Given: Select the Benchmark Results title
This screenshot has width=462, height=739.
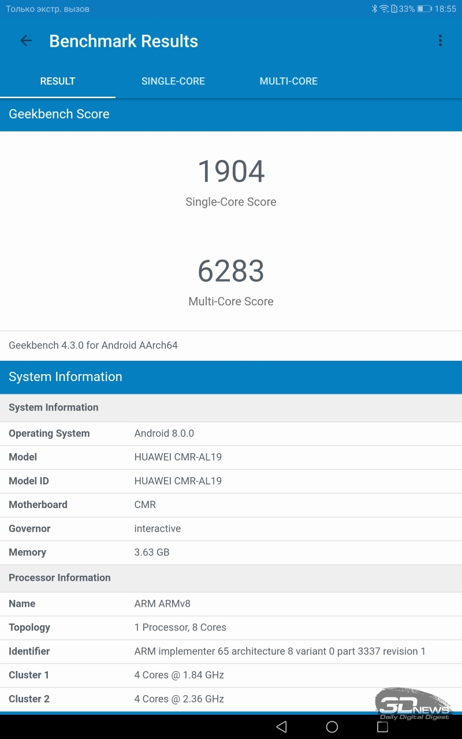Looking at the screenshot, I should coord(124,41).
